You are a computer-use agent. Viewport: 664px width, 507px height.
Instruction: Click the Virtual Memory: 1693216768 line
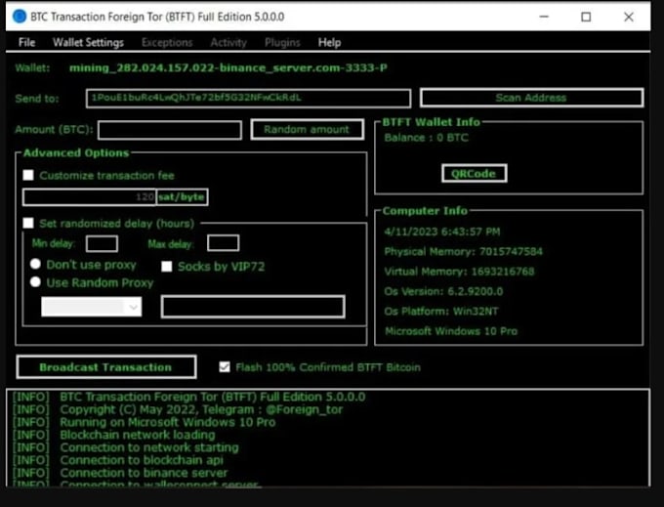coord(459,272)
